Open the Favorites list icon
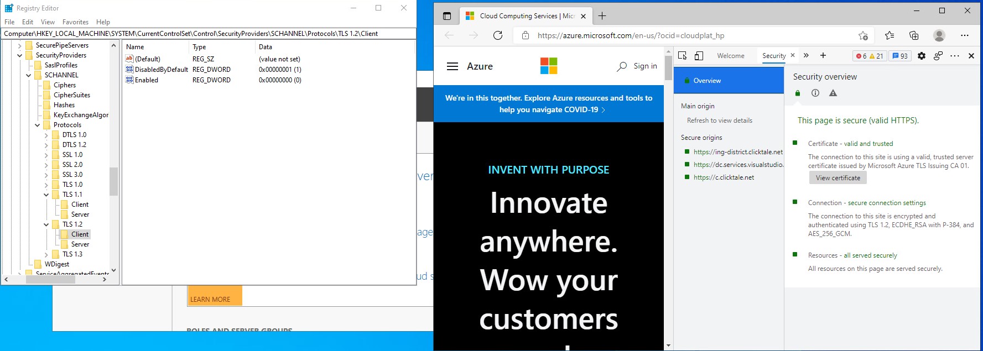 [x=890, y=35]
